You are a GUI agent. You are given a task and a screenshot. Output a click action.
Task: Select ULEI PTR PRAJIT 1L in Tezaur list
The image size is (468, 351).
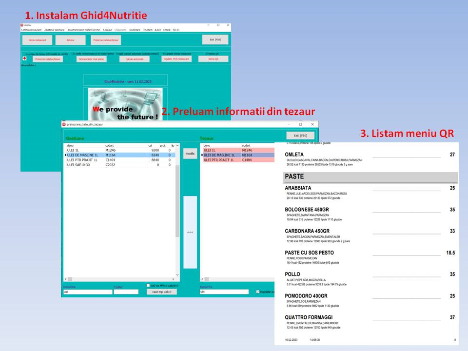pyautogui.click(x=238, y=160)
